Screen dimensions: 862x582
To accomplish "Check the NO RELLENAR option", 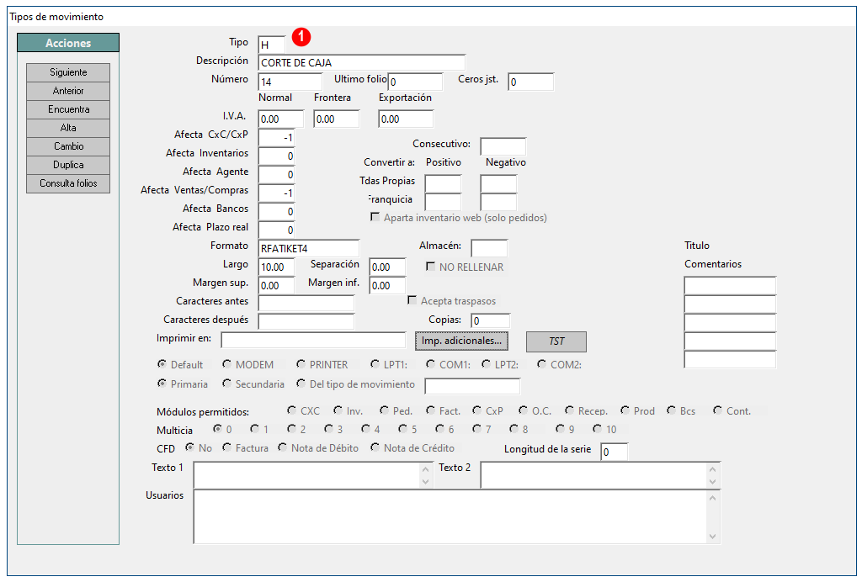I will [430, 267].
